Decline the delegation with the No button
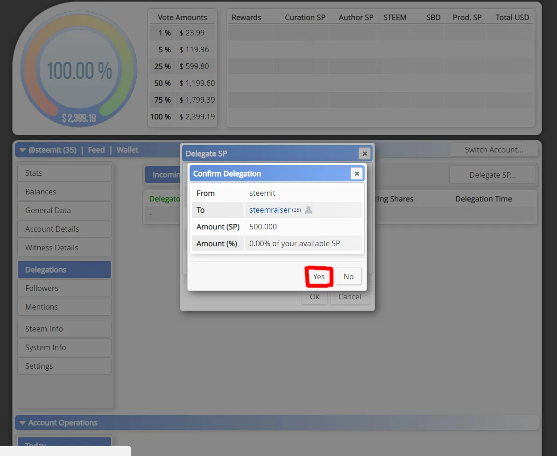Viewport: 557px width, 456px height. pyautogui.click(x=348, y=276)
